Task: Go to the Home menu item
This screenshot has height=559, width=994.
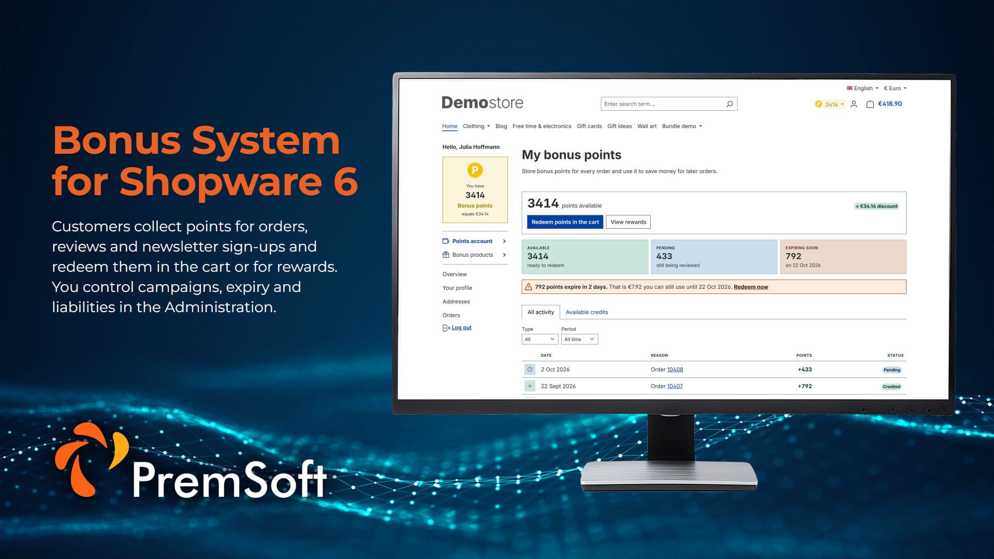Action: click(x=450, y=126)
